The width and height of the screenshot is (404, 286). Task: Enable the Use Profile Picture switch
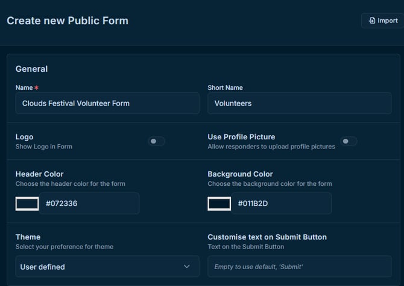[349, 141]
